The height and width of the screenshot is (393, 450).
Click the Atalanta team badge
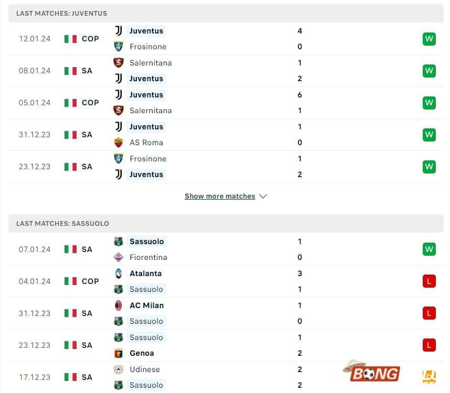(x=118, y=274)
